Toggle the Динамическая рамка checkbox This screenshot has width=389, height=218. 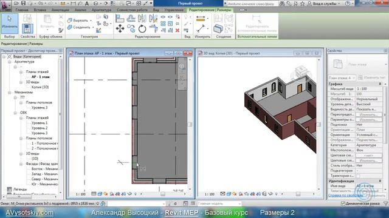pyautogui.click(x=343, y=203)
